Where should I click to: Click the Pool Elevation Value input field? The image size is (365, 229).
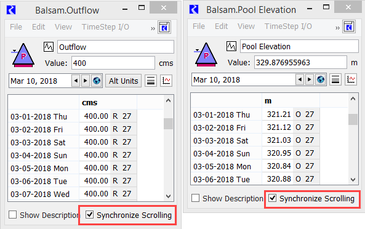coord(300,62)
